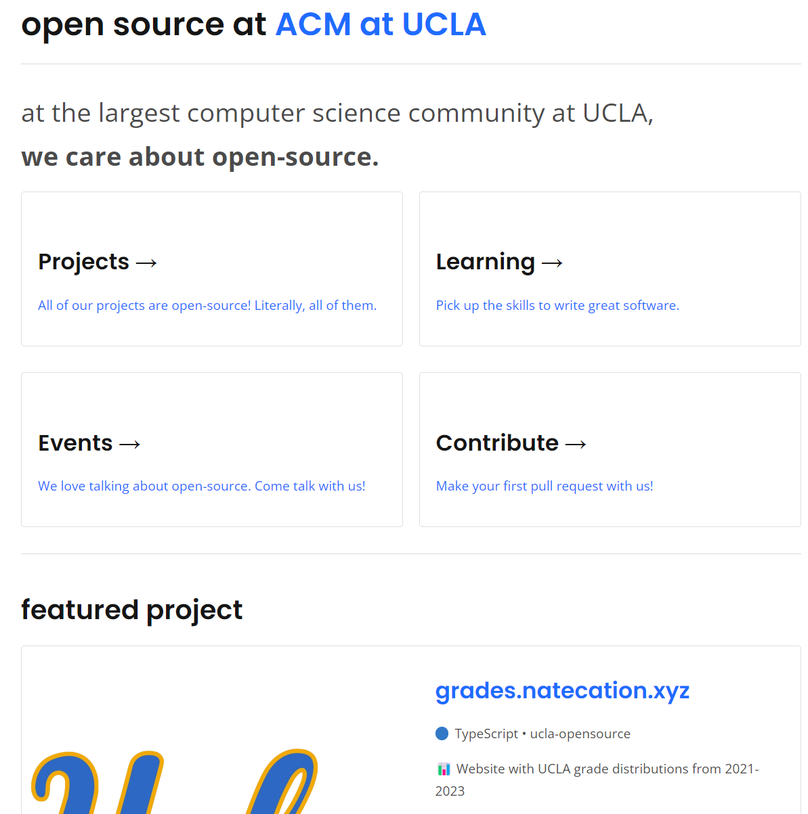Open the grades.natecation.xyz link
808x814 pixels.
[x=562, y=691]
